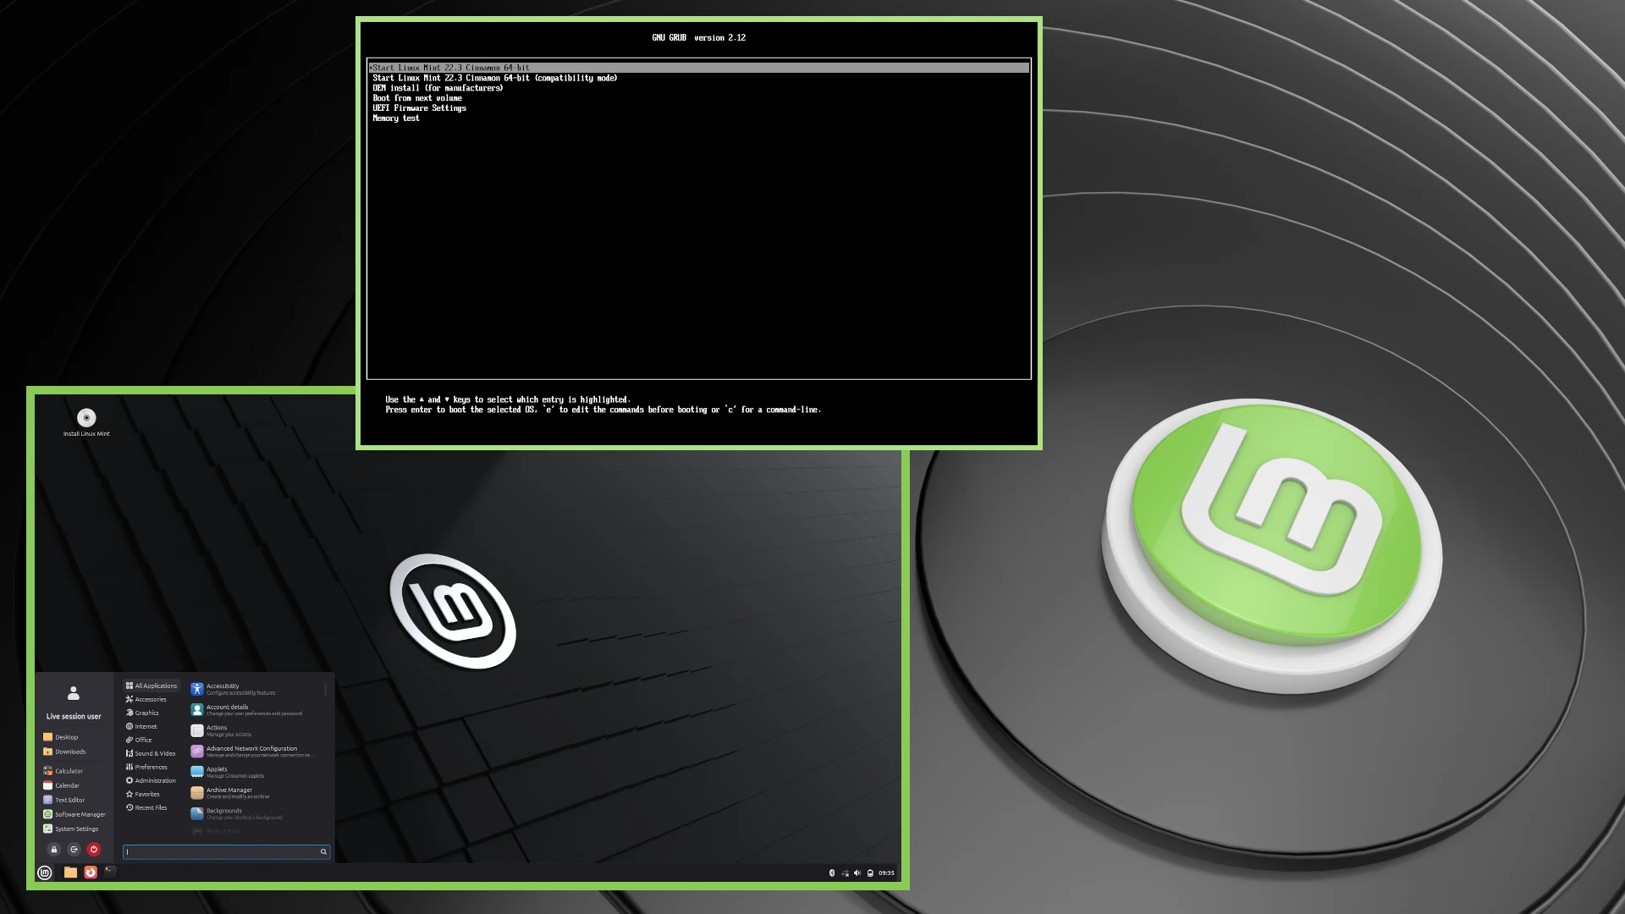Open the Downloads folder shortcut

(64, 752)
